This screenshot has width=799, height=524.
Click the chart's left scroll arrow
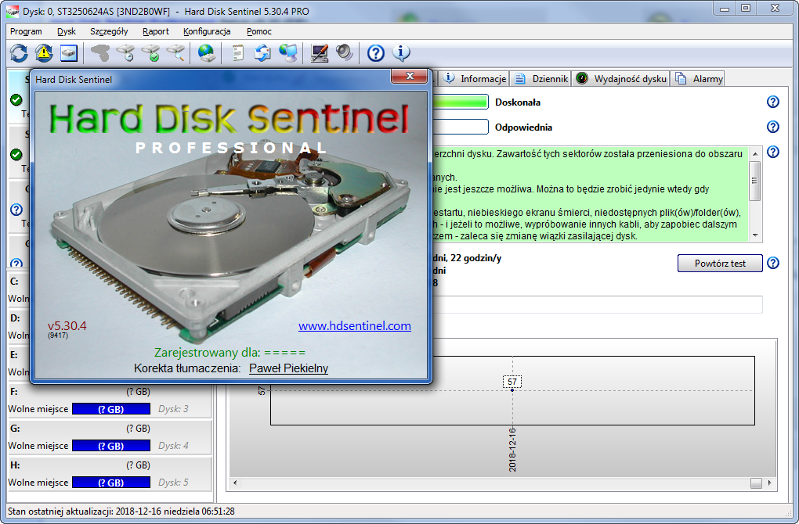click(235, 483)
